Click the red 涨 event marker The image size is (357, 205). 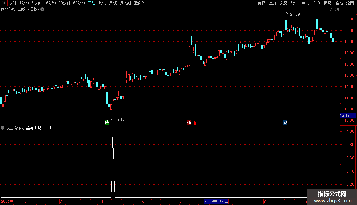click(x=189, y=122)
